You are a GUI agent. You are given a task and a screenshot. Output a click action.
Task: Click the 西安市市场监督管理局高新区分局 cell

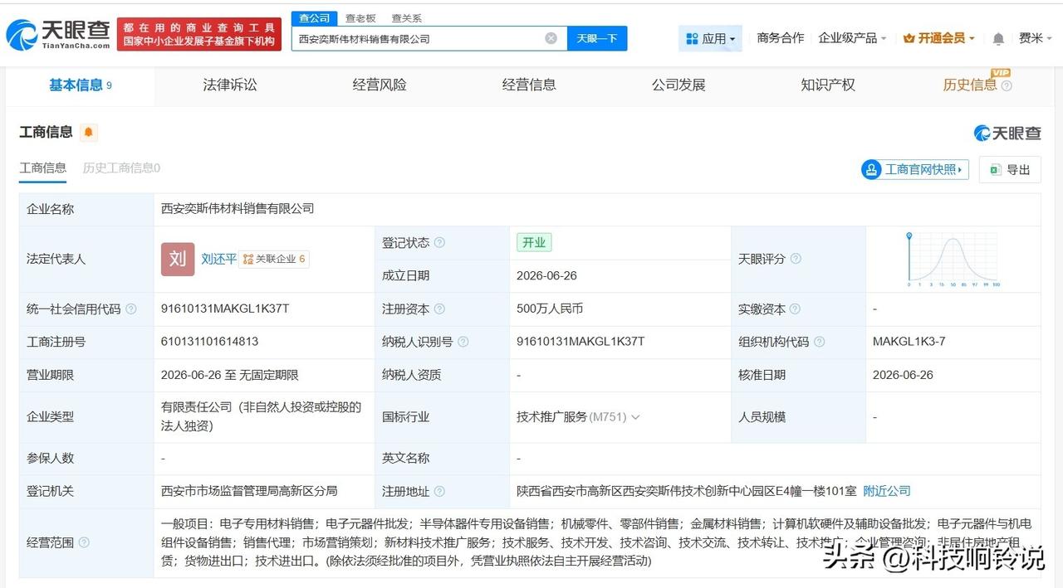coord(249,491)
